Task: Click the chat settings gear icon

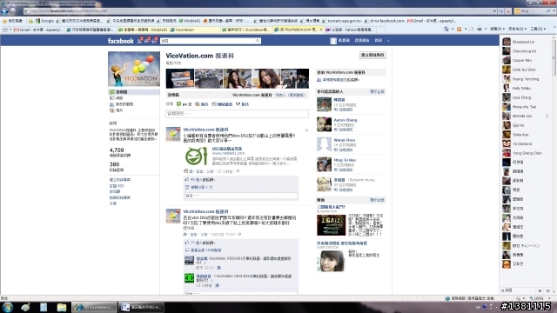Action: pyautogui.click(x=540, y=290)
